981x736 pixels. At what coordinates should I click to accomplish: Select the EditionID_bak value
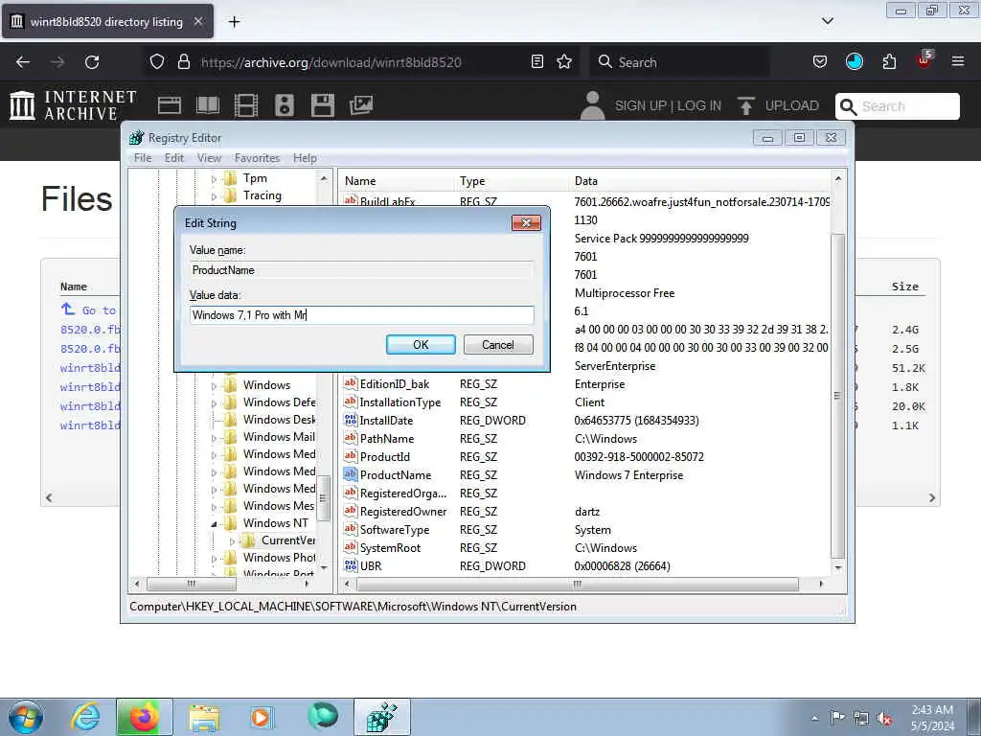(x=394, y=384)
